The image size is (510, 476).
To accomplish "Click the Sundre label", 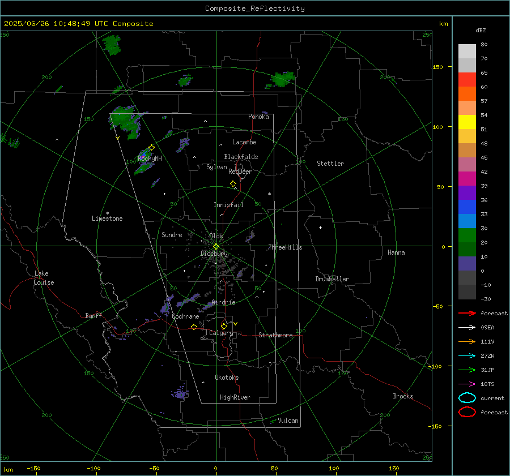I will (172, 235).
